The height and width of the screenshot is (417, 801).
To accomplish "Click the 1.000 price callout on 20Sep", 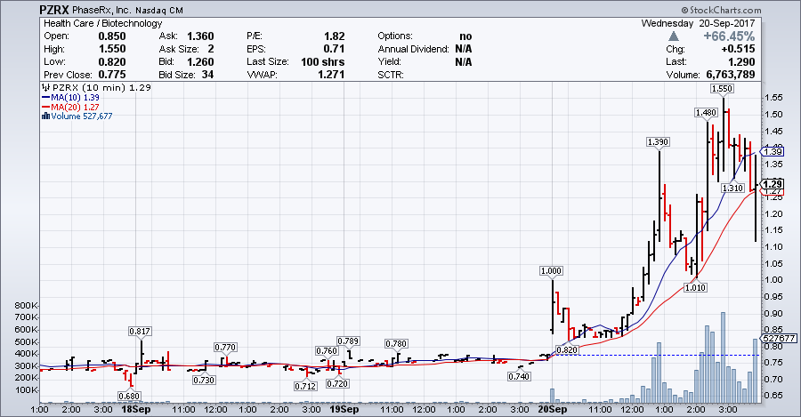I will click(x=553, y=270).
